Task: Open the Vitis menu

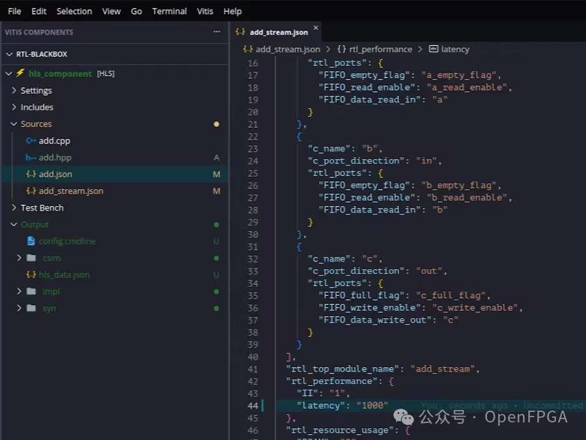Action: 204,11
